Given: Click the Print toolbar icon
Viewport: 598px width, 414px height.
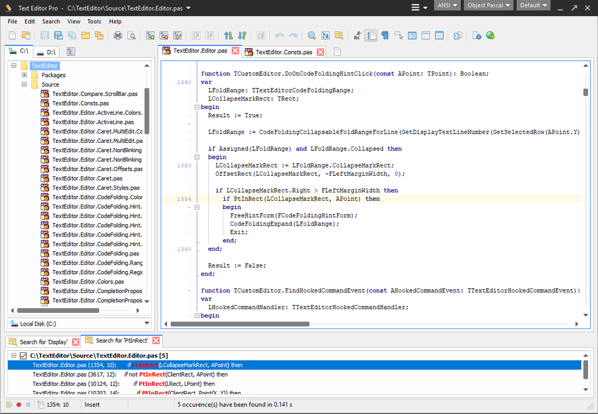Looking at the screenshot, I should pos(118,35).
